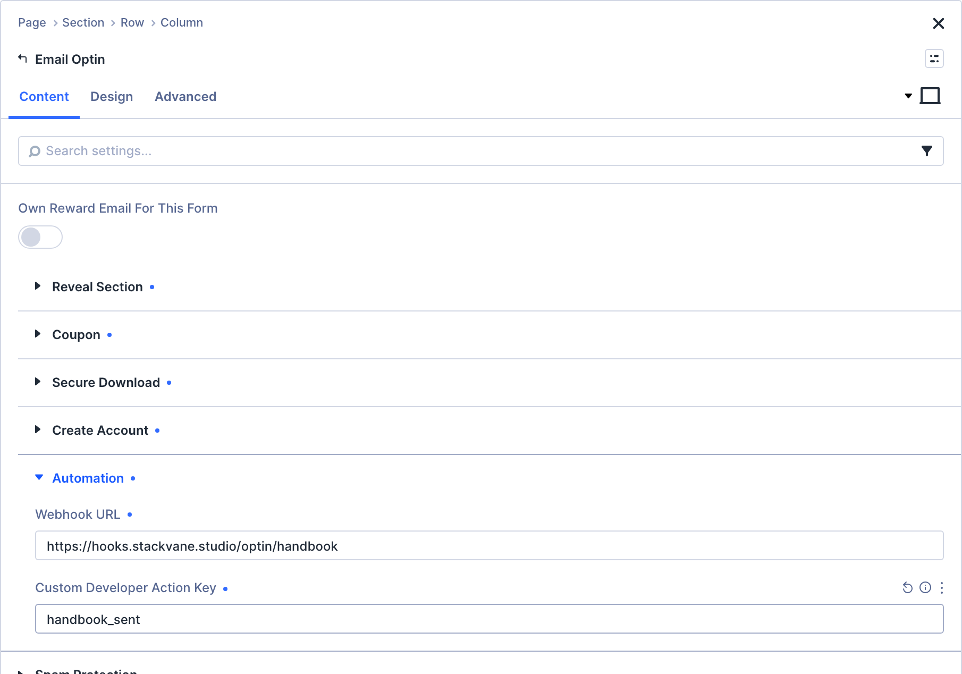Go to Page in breadcrumb

pos(32,23)
